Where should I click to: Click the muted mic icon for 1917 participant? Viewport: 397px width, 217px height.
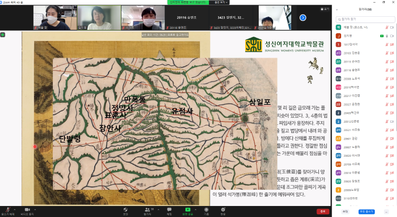click(387, 45)
